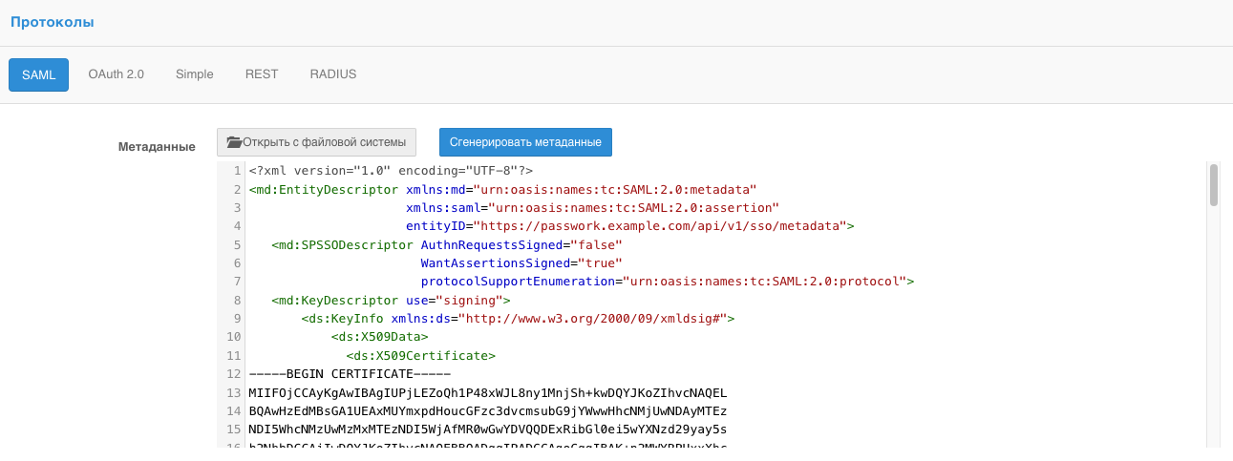Click 'Сгенерировать метаданные' button
Screen dimensions: 1233x461
525,142
